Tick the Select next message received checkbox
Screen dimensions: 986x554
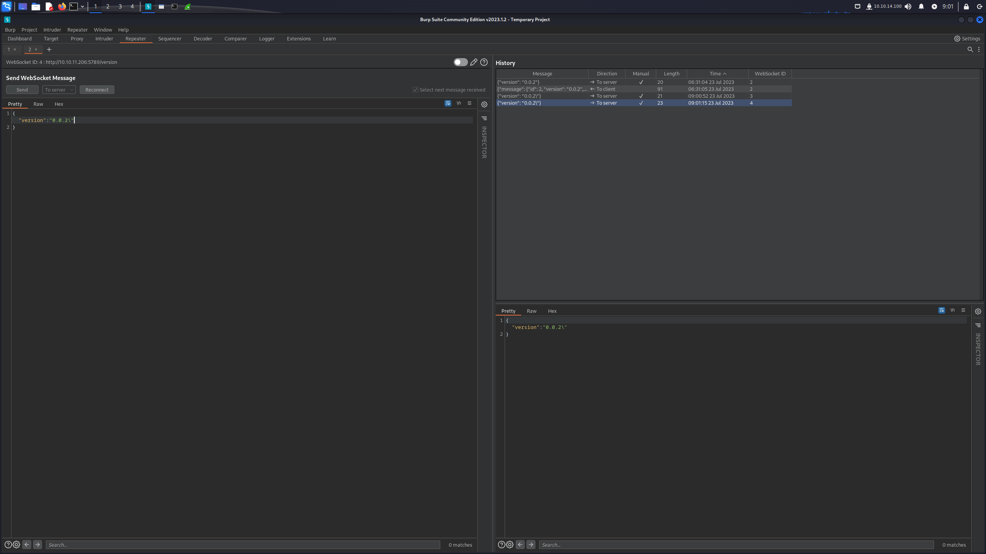click(416, 90)
